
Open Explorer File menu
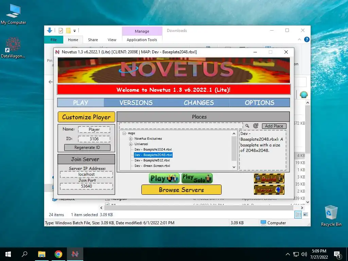54,40
